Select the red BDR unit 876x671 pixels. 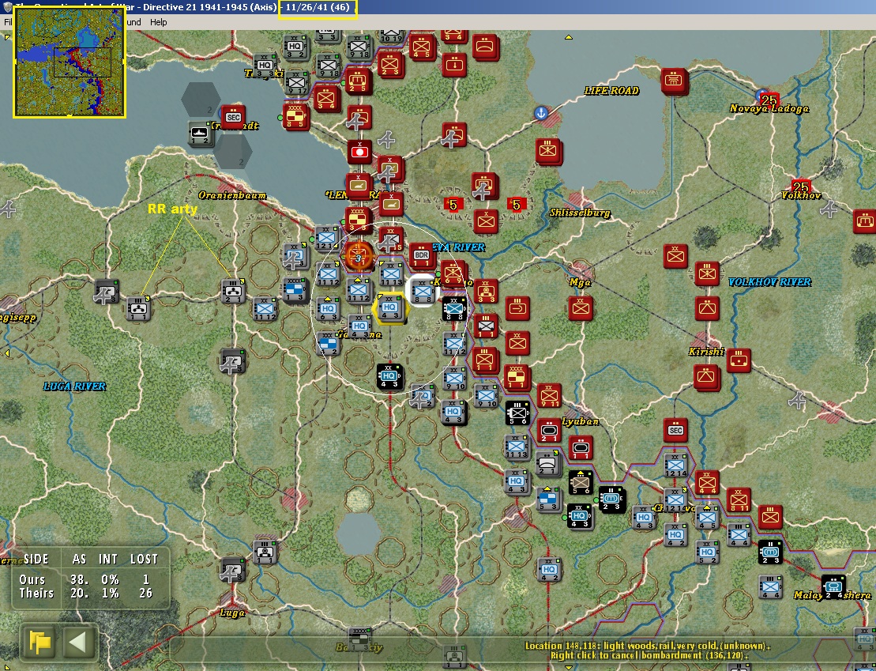pos(421,256)
